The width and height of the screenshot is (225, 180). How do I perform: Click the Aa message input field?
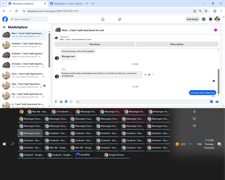(142, 102)
